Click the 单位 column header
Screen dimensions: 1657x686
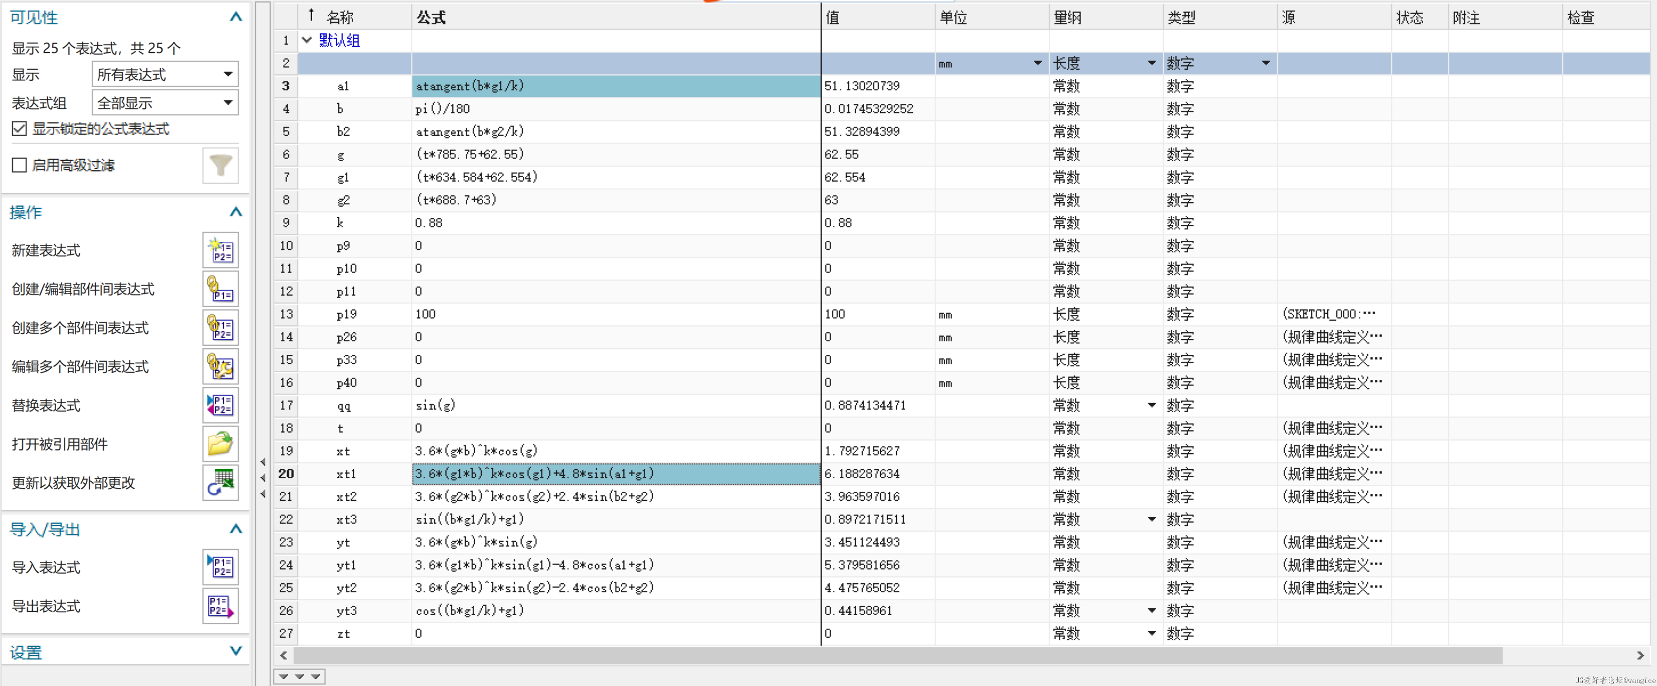point(992,17)
